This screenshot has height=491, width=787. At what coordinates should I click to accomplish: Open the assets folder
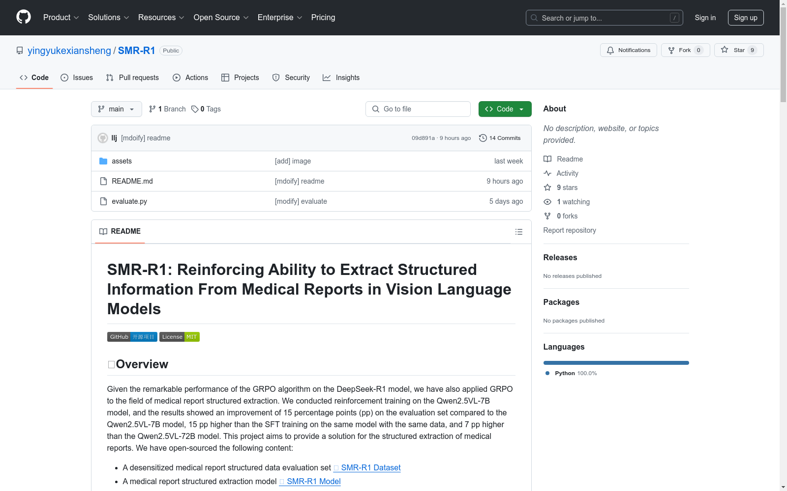coord(121,161)
